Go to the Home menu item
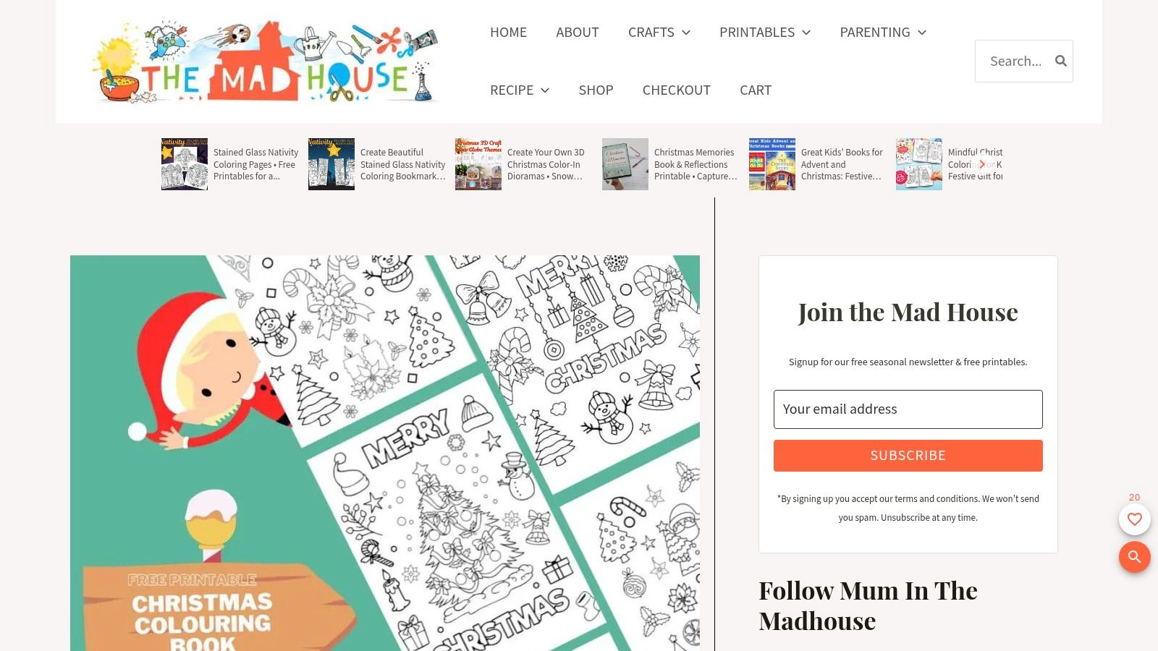Screen dimensions: 1158x651 pyautogui.click(x=508, y=33)
